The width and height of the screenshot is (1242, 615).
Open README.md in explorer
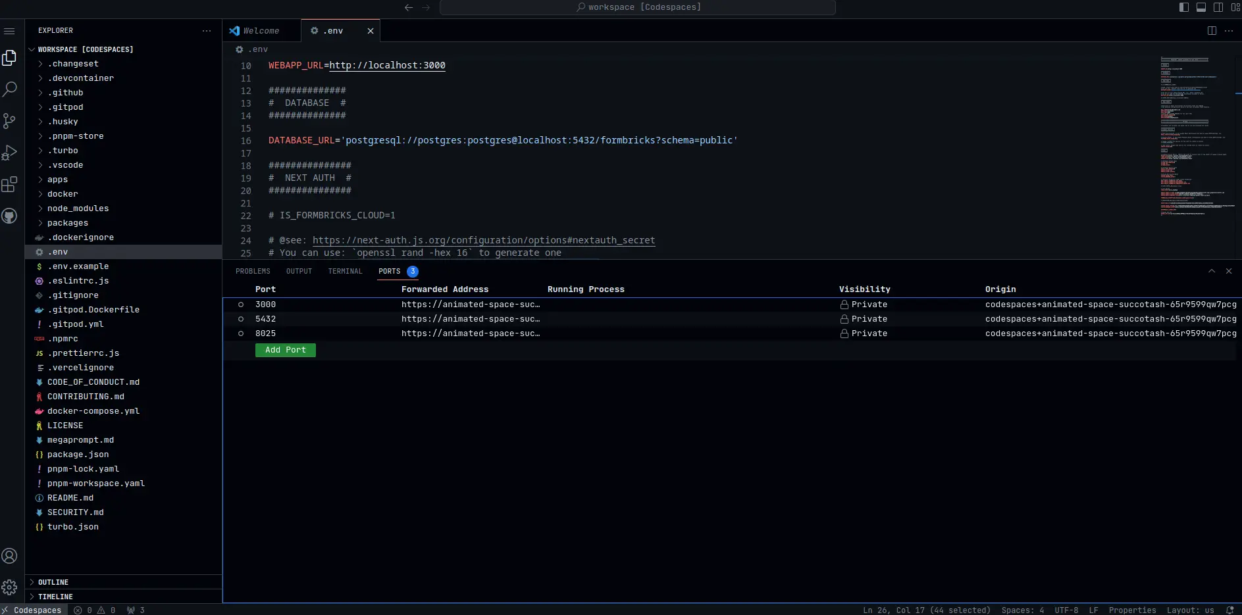click(x=70, y=498)
